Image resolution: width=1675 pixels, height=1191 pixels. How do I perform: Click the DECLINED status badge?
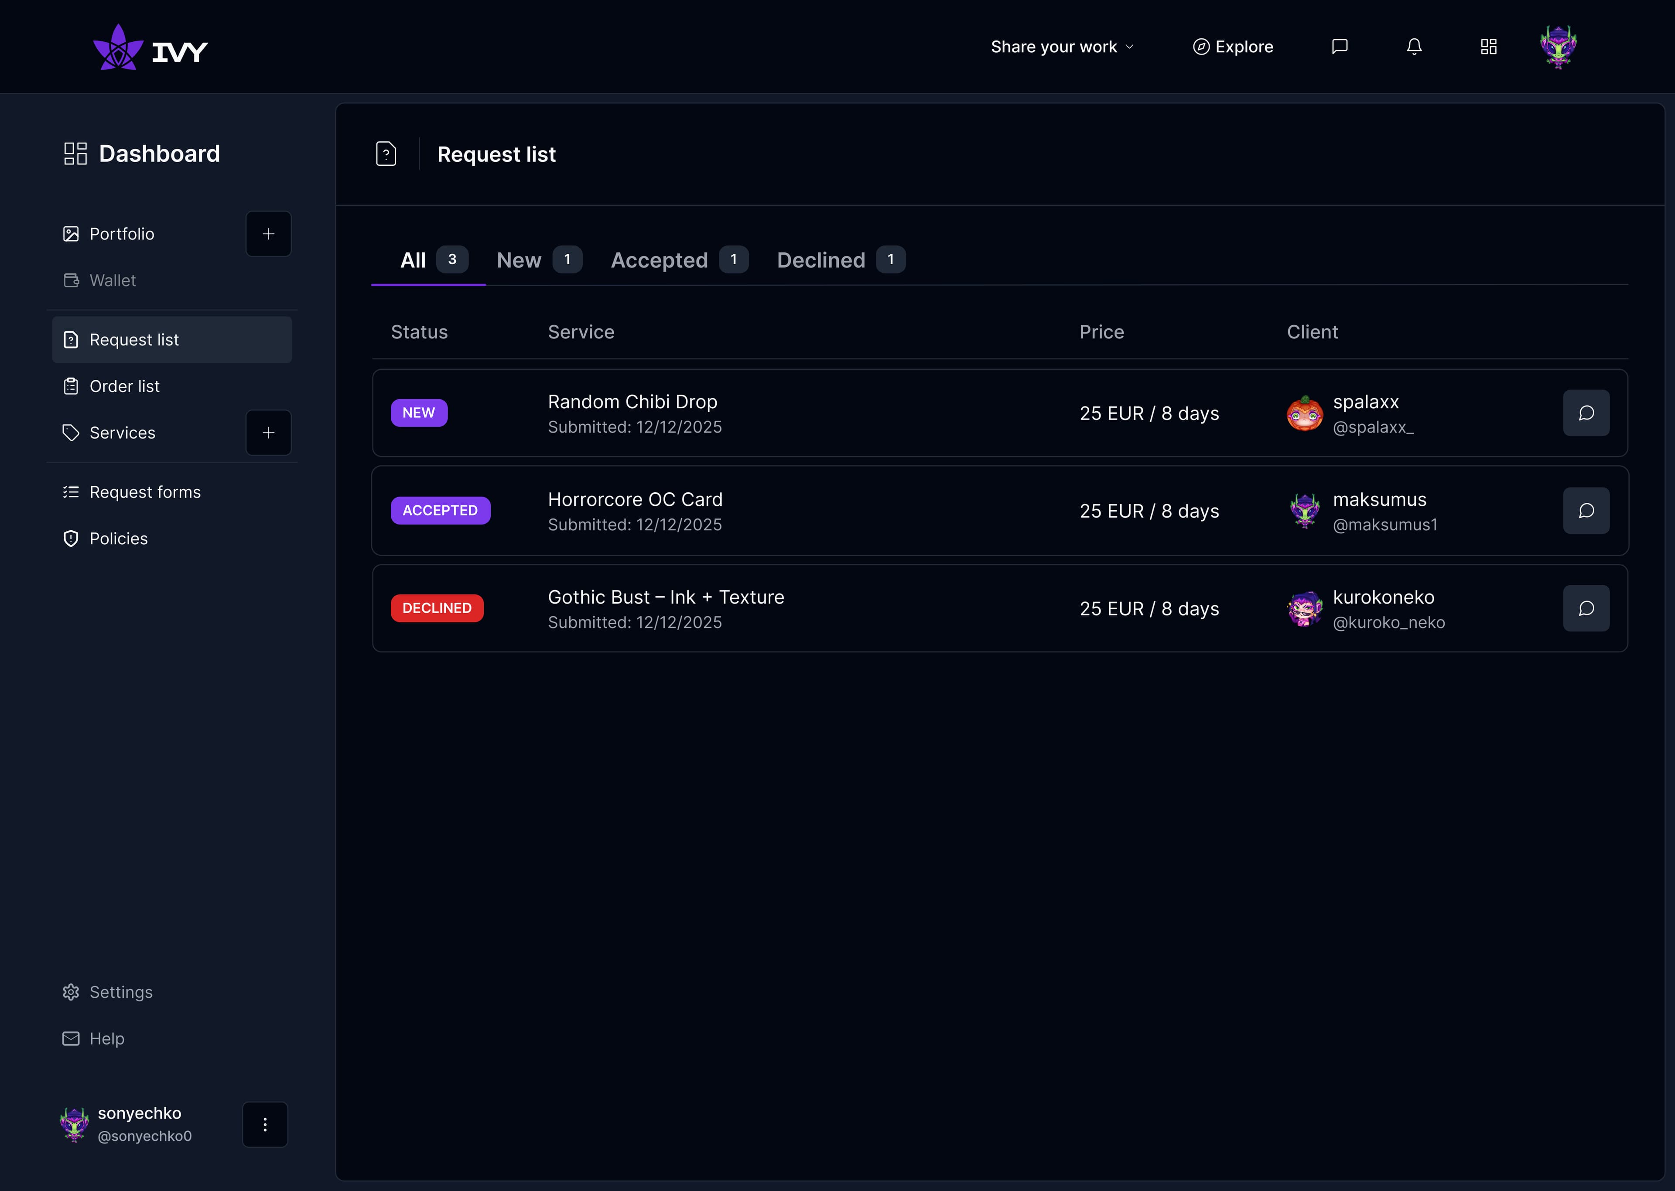(437, 608)
